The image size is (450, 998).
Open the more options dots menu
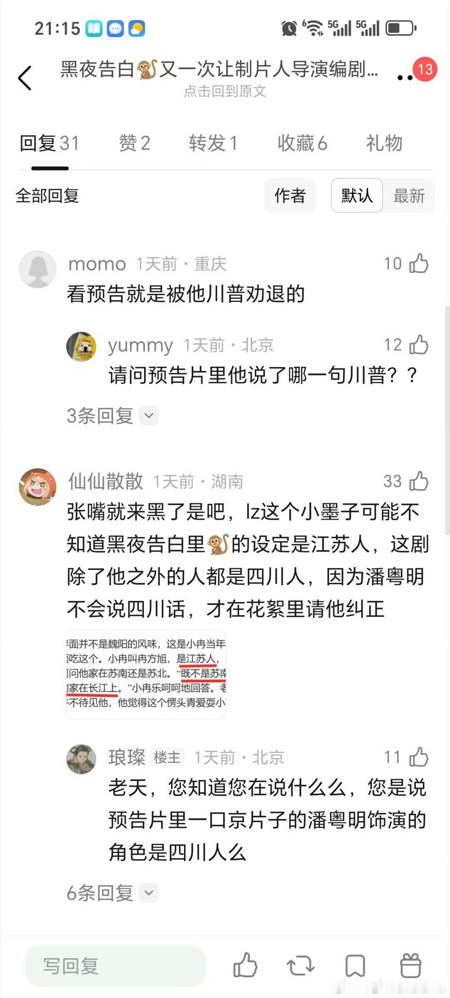pyautogui.click(x=405, y=78)
